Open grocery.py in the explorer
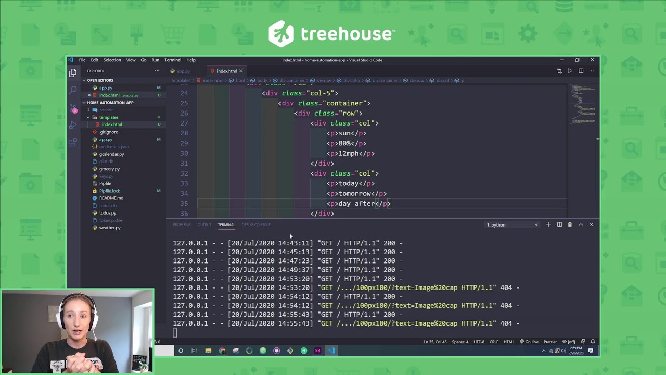 click(109, 169)
